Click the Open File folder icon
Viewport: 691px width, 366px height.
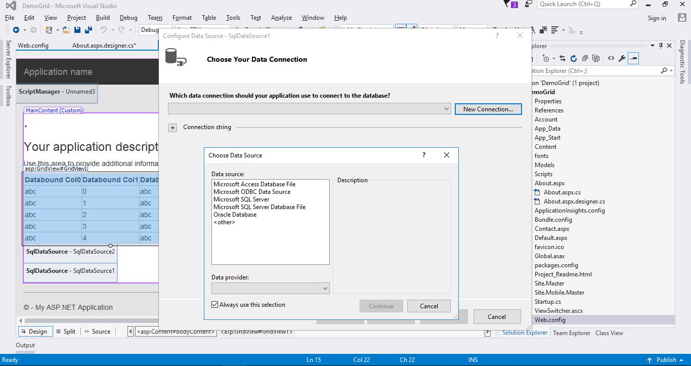66,30
